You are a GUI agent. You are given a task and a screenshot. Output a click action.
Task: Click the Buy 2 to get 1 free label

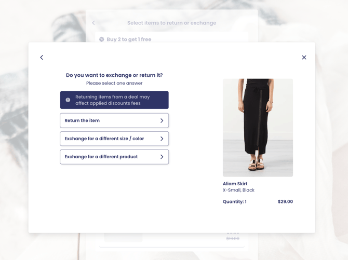pos(129,39)
